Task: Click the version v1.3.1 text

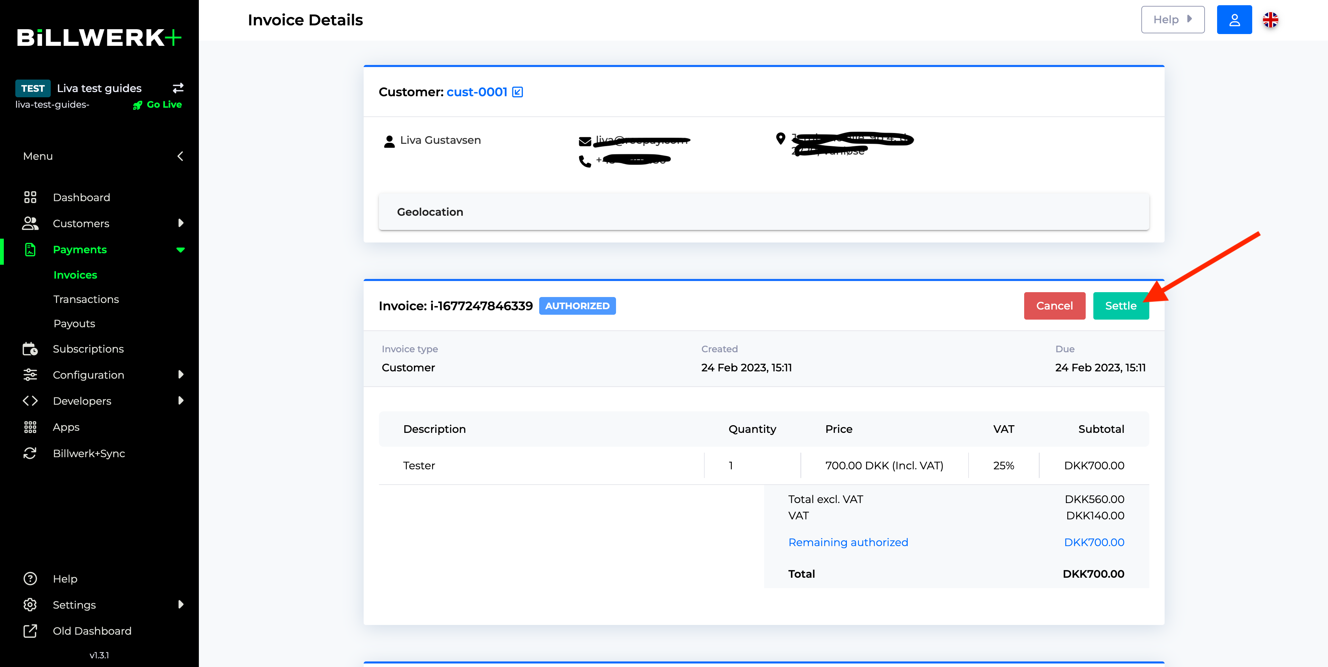Action: tap(99, 655)
